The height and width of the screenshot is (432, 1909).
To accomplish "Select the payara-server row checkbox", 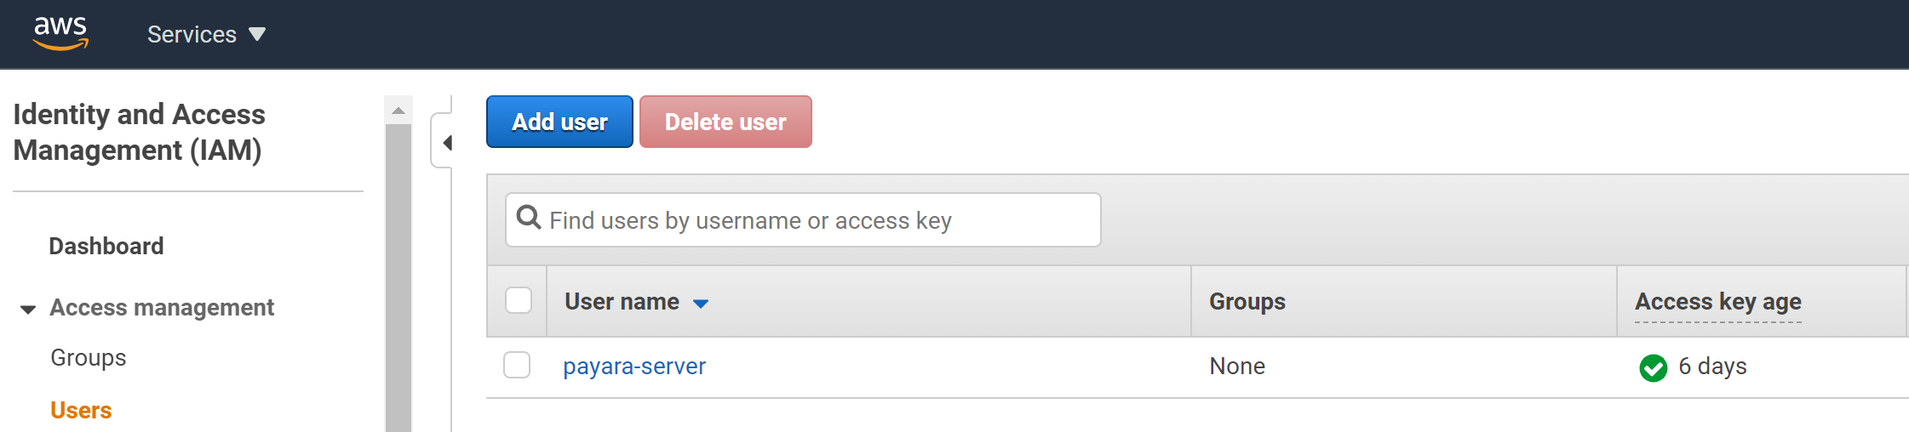I will (x=517, y=365).
